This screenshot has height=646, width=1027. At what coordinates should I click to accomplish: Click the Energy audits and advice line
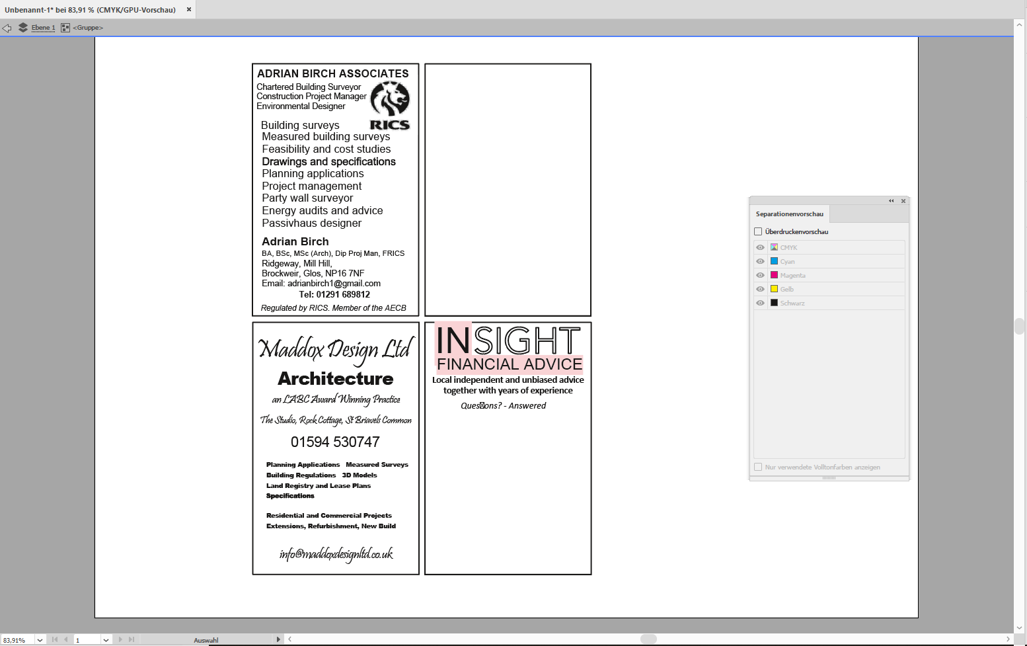(x=323, y=211)
